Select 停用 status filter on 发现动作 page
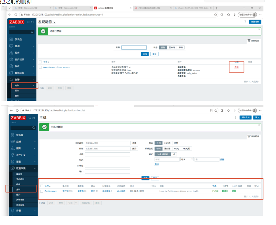Image resolution: width=276 pixels, height=225 pixels. pyautogui.click(x=181, y=48)
